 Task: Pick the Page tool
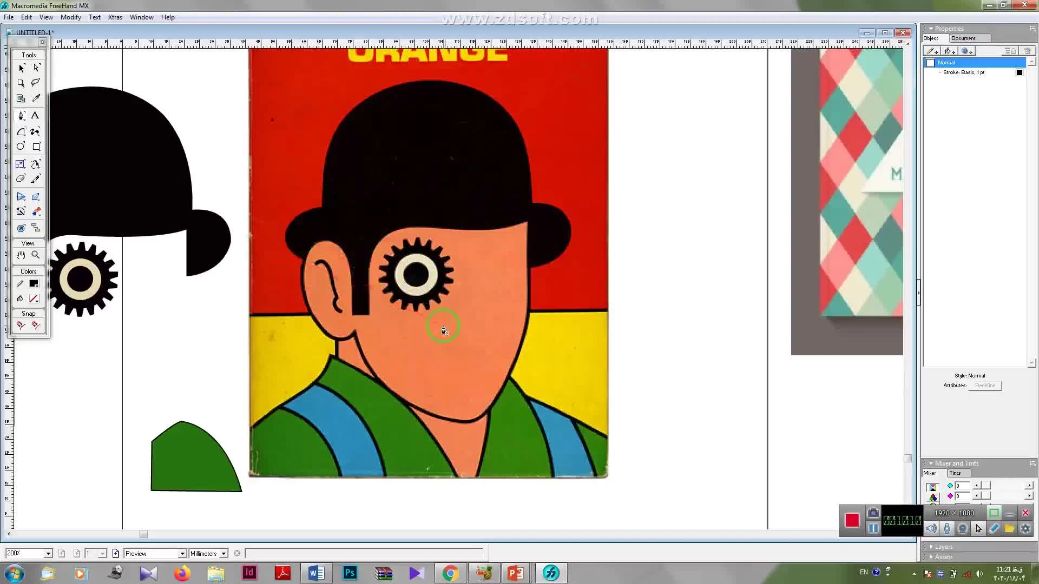coord(21,83)
